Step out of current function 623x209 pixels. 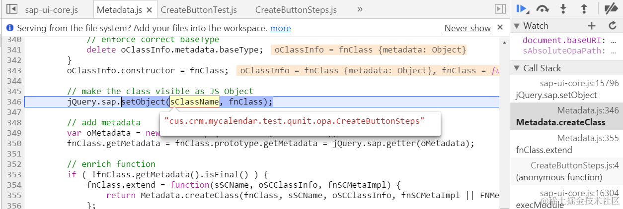pos(584,9)
